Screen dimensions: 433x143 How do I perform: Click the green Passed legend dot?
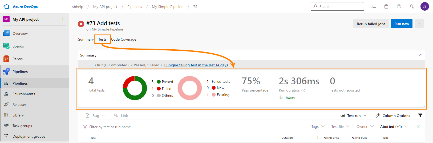click(x=159, y=82)
